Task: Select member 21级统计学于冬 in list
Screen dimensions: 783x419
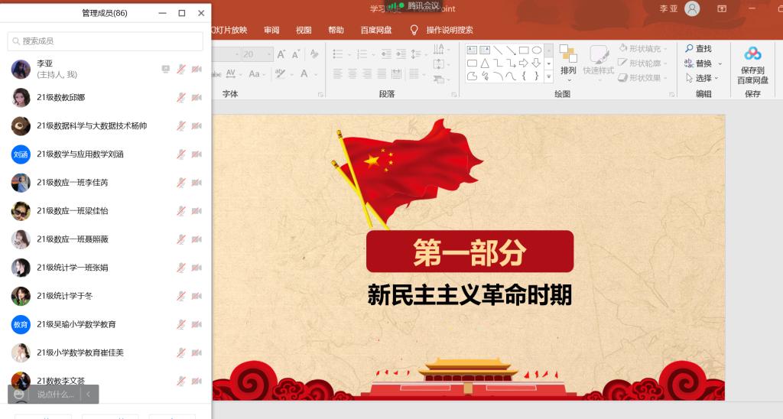Action: [106, 296]
